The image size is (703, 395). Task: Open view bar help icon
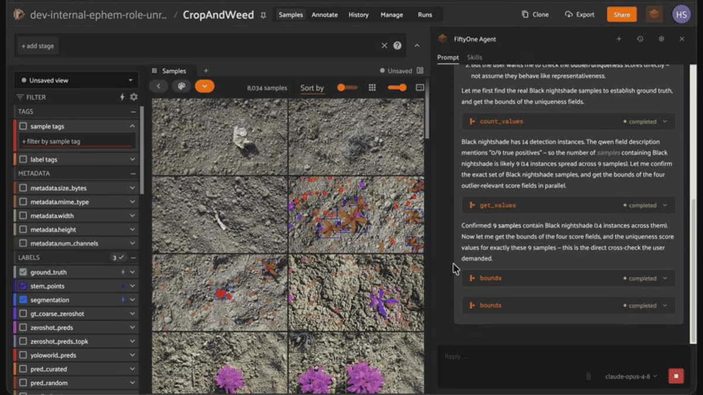[397, 46]
